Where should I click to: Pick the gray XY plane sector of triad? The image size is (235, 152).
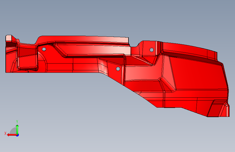click(x=13, y=131)
